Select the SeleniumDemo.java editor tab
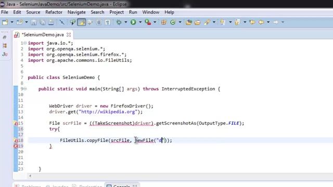Screen dimensions: 333x187 tap(43, 35)
